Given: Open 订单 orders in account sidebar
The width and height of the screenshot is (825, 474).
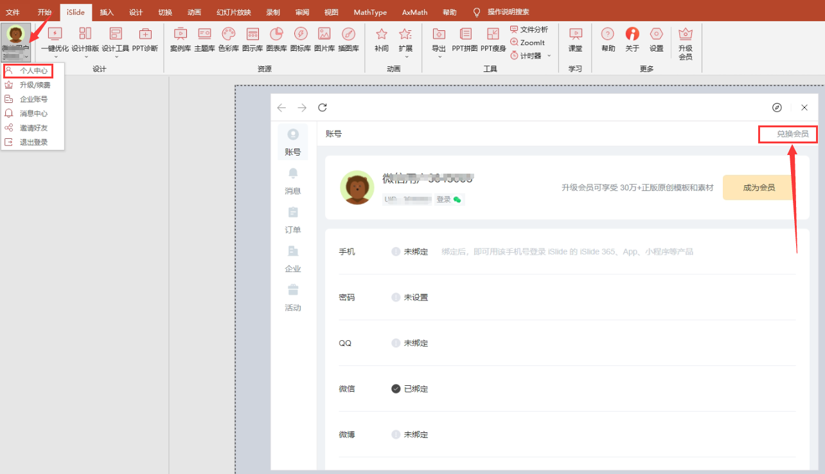Looking at the screenshot, I should click(293, 220).
